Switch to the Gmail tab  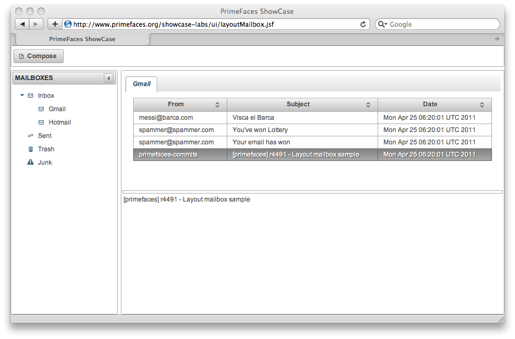142,84
